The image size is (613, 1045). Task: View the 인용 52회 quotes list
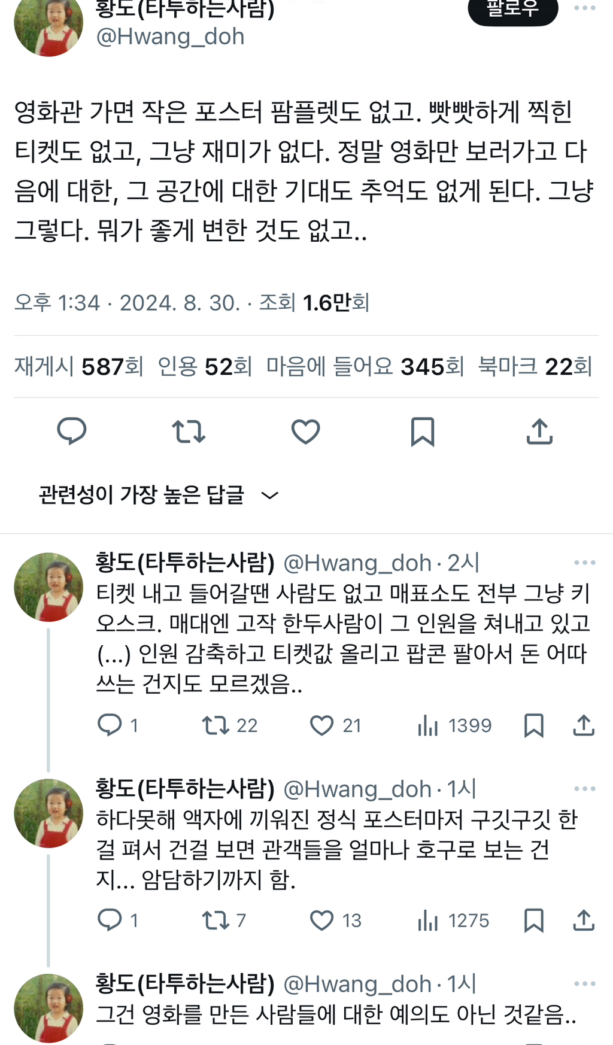click(205, 366)
